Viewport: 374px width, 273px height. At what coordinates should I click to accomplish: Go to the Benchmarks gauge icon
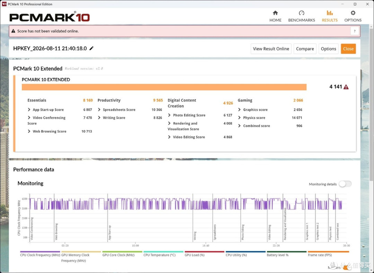pyautogui.click(x=302, y=13)
